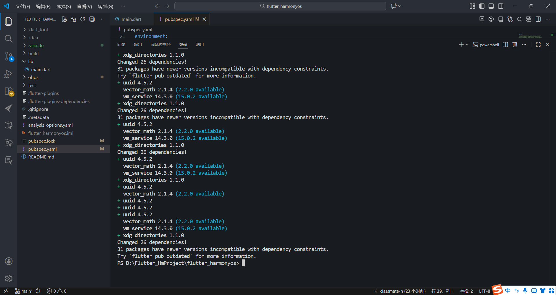Open the Explorer view in activity bar
The height and width of the screenshot is (295, 556).
point(9,21)
